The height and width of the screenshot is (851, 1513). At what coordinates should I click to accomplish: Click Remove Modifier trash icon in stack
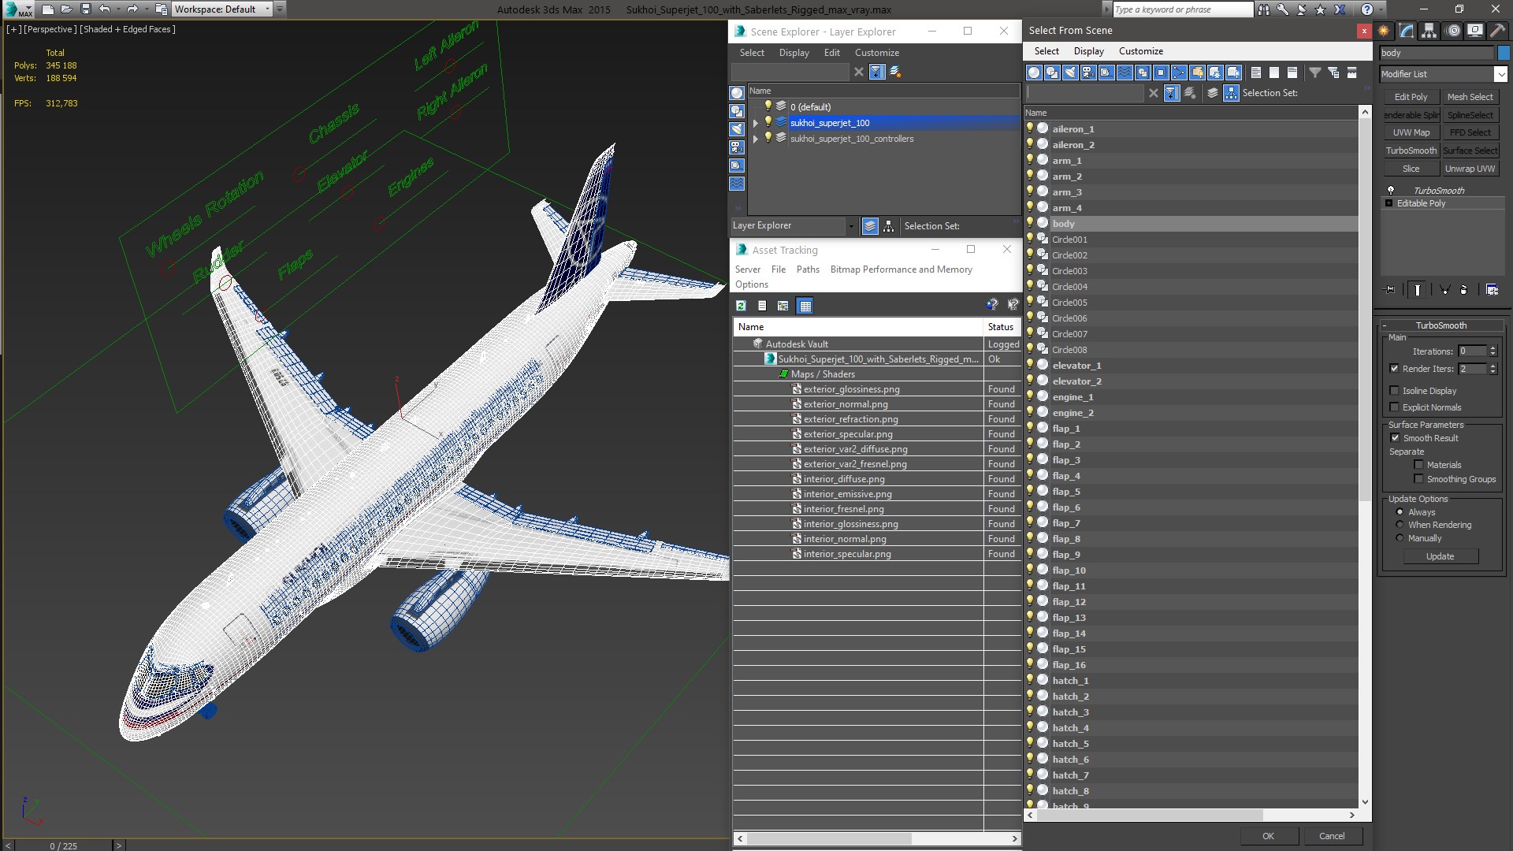(x=1463, y=290)
